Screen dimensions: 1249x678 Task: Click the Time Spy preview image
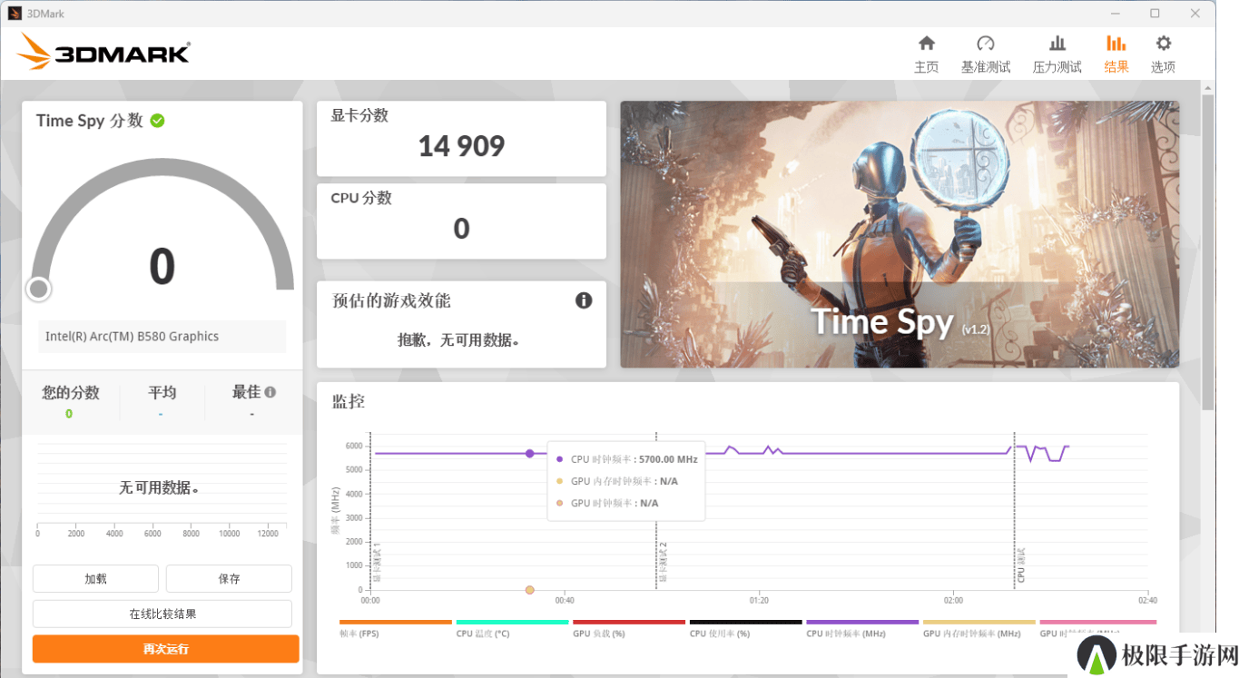click(x=900, y=234)
